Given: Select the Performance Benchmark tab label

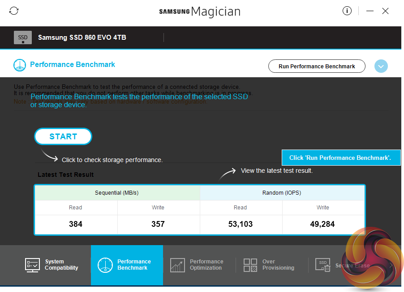Looking at the screenshot, I should 134,264.
